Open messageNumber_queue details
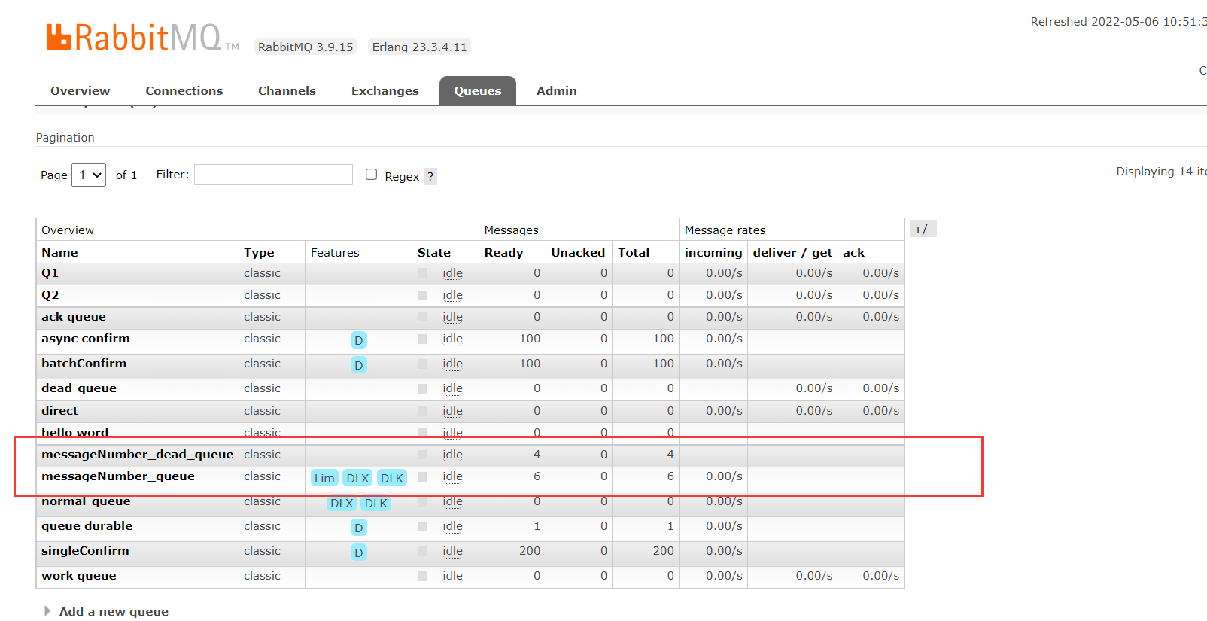 click(x=118, y=476)
